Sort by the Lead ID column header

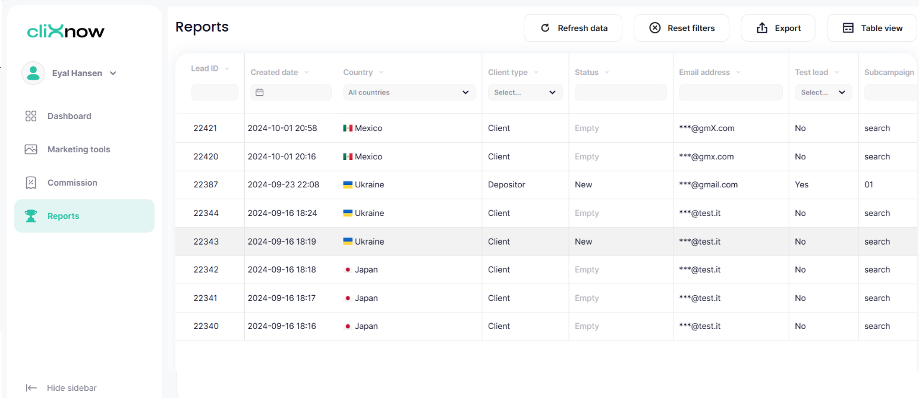tap(204, 68)
